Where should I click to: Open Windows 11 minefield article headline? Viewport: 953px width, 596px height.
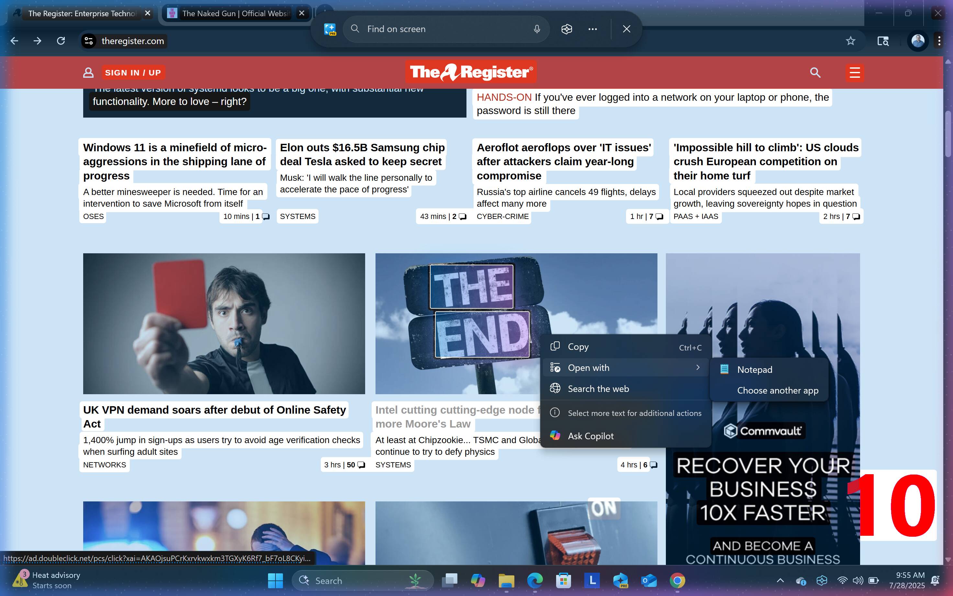(175, 162)
